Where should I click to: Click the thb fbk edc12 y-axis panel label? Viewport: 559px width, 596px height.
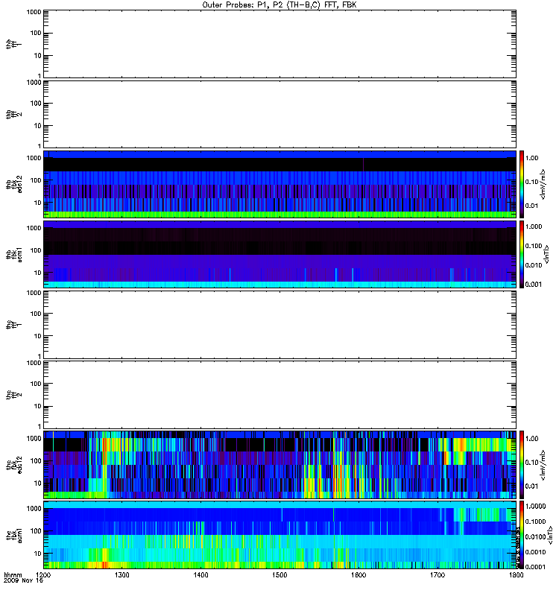click(x=14, y=184)
